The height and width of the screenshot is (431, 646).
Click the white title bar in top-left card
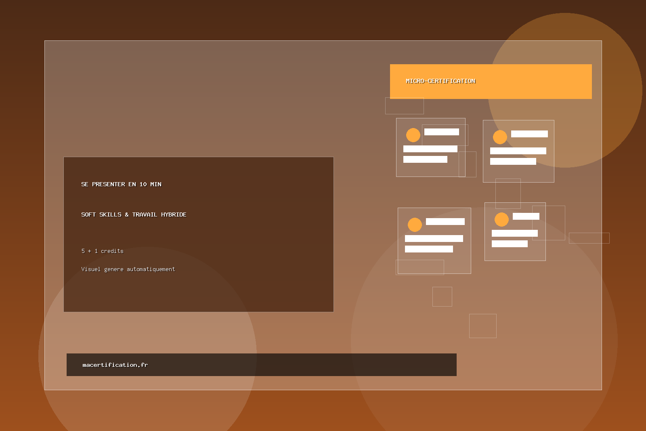pos(441,132)
